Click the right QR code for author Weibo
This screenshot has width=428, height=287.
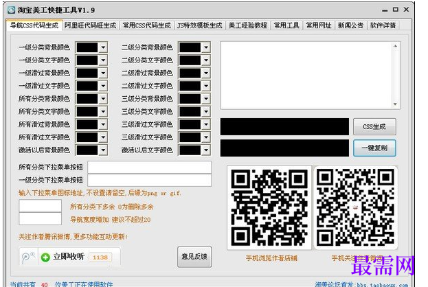(x=356, y=207)
